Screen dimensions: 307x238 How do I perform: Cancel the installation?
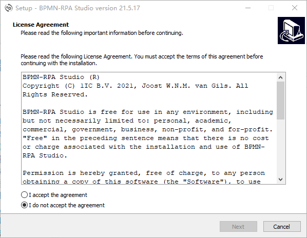click(x=282, y=227)
